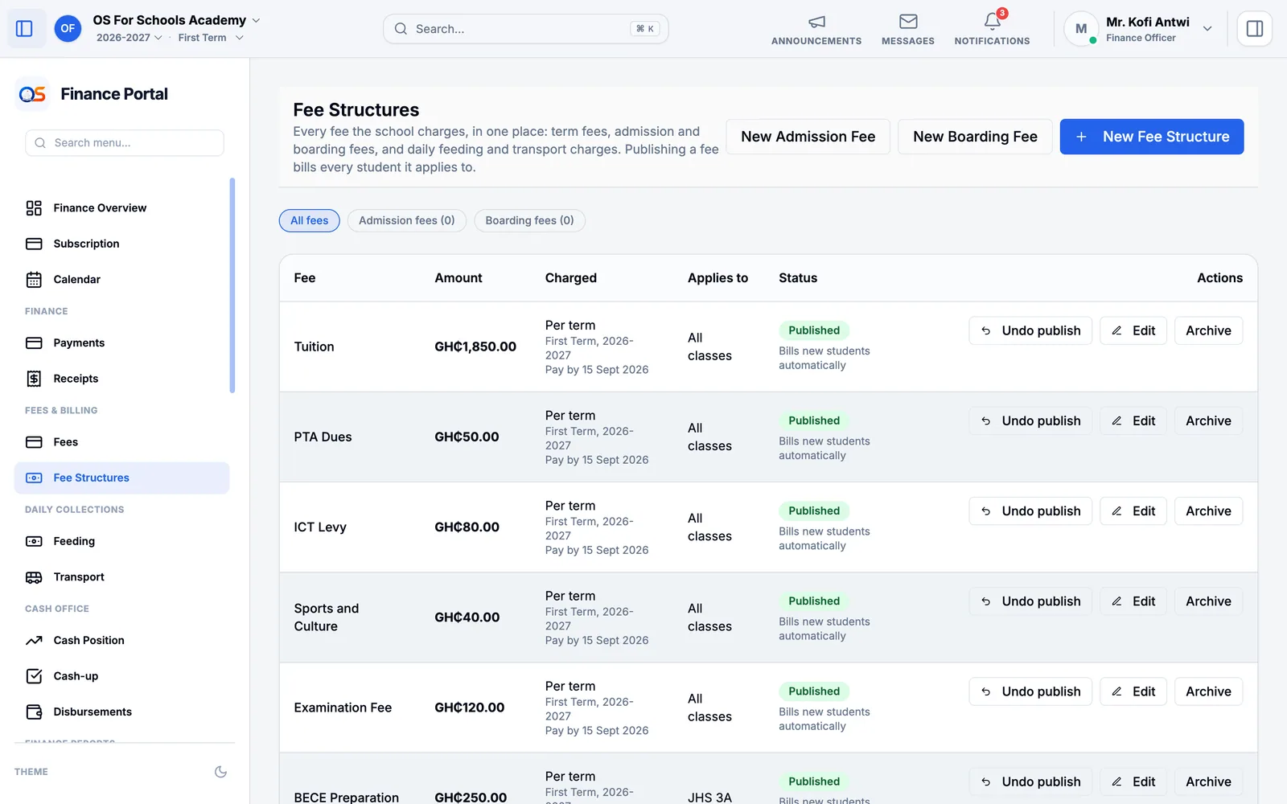The image size is (1287, 804).
Task: Click the Payments card icon
Action: point(34,343)
